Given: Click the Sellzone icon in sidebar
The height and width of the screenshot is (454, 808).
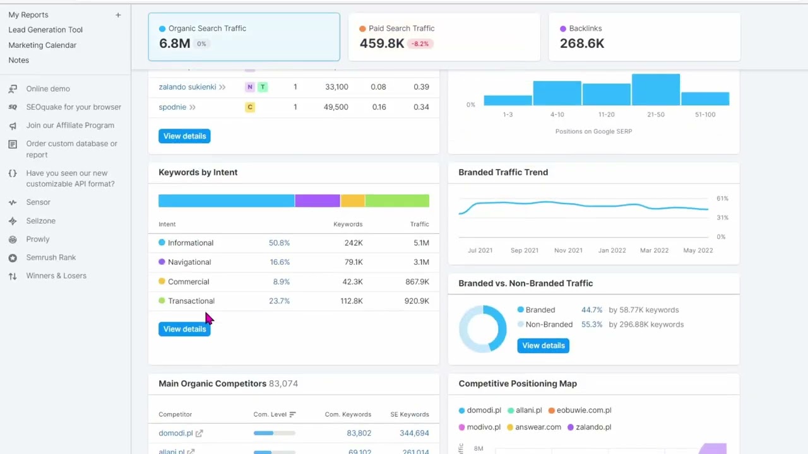Looking at the screenshot, I should pos(13,221).
